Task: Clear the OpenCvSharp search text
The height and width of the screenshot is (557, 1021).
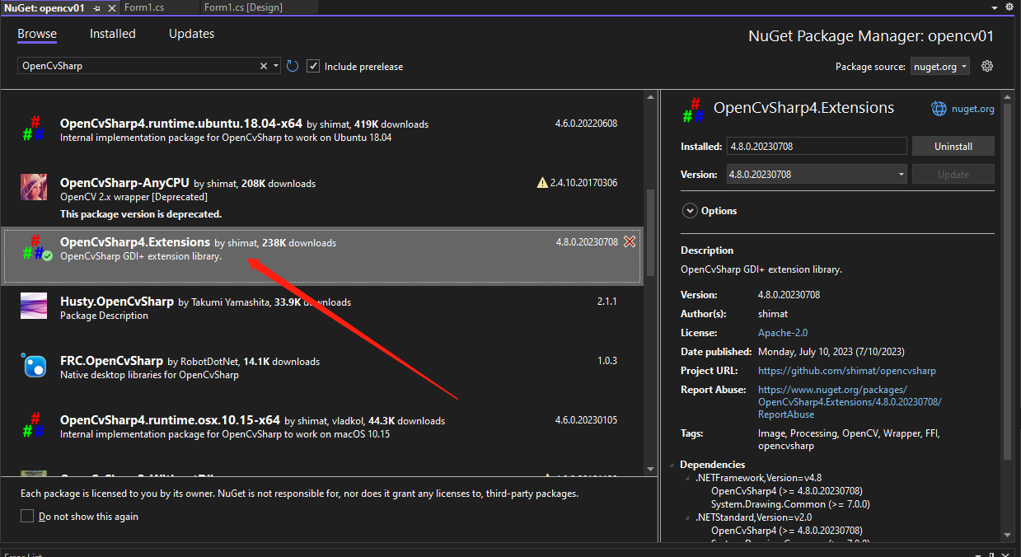Action: (x=264, y=66)
